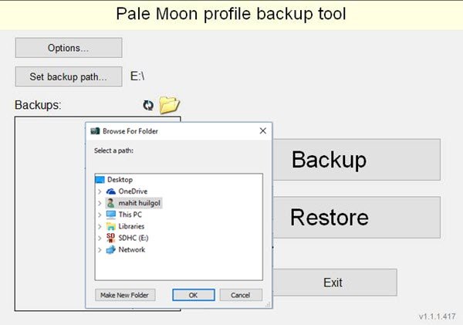
Task: Open the backup folder via yellow folder icon
Action: (x=169, y=104)
